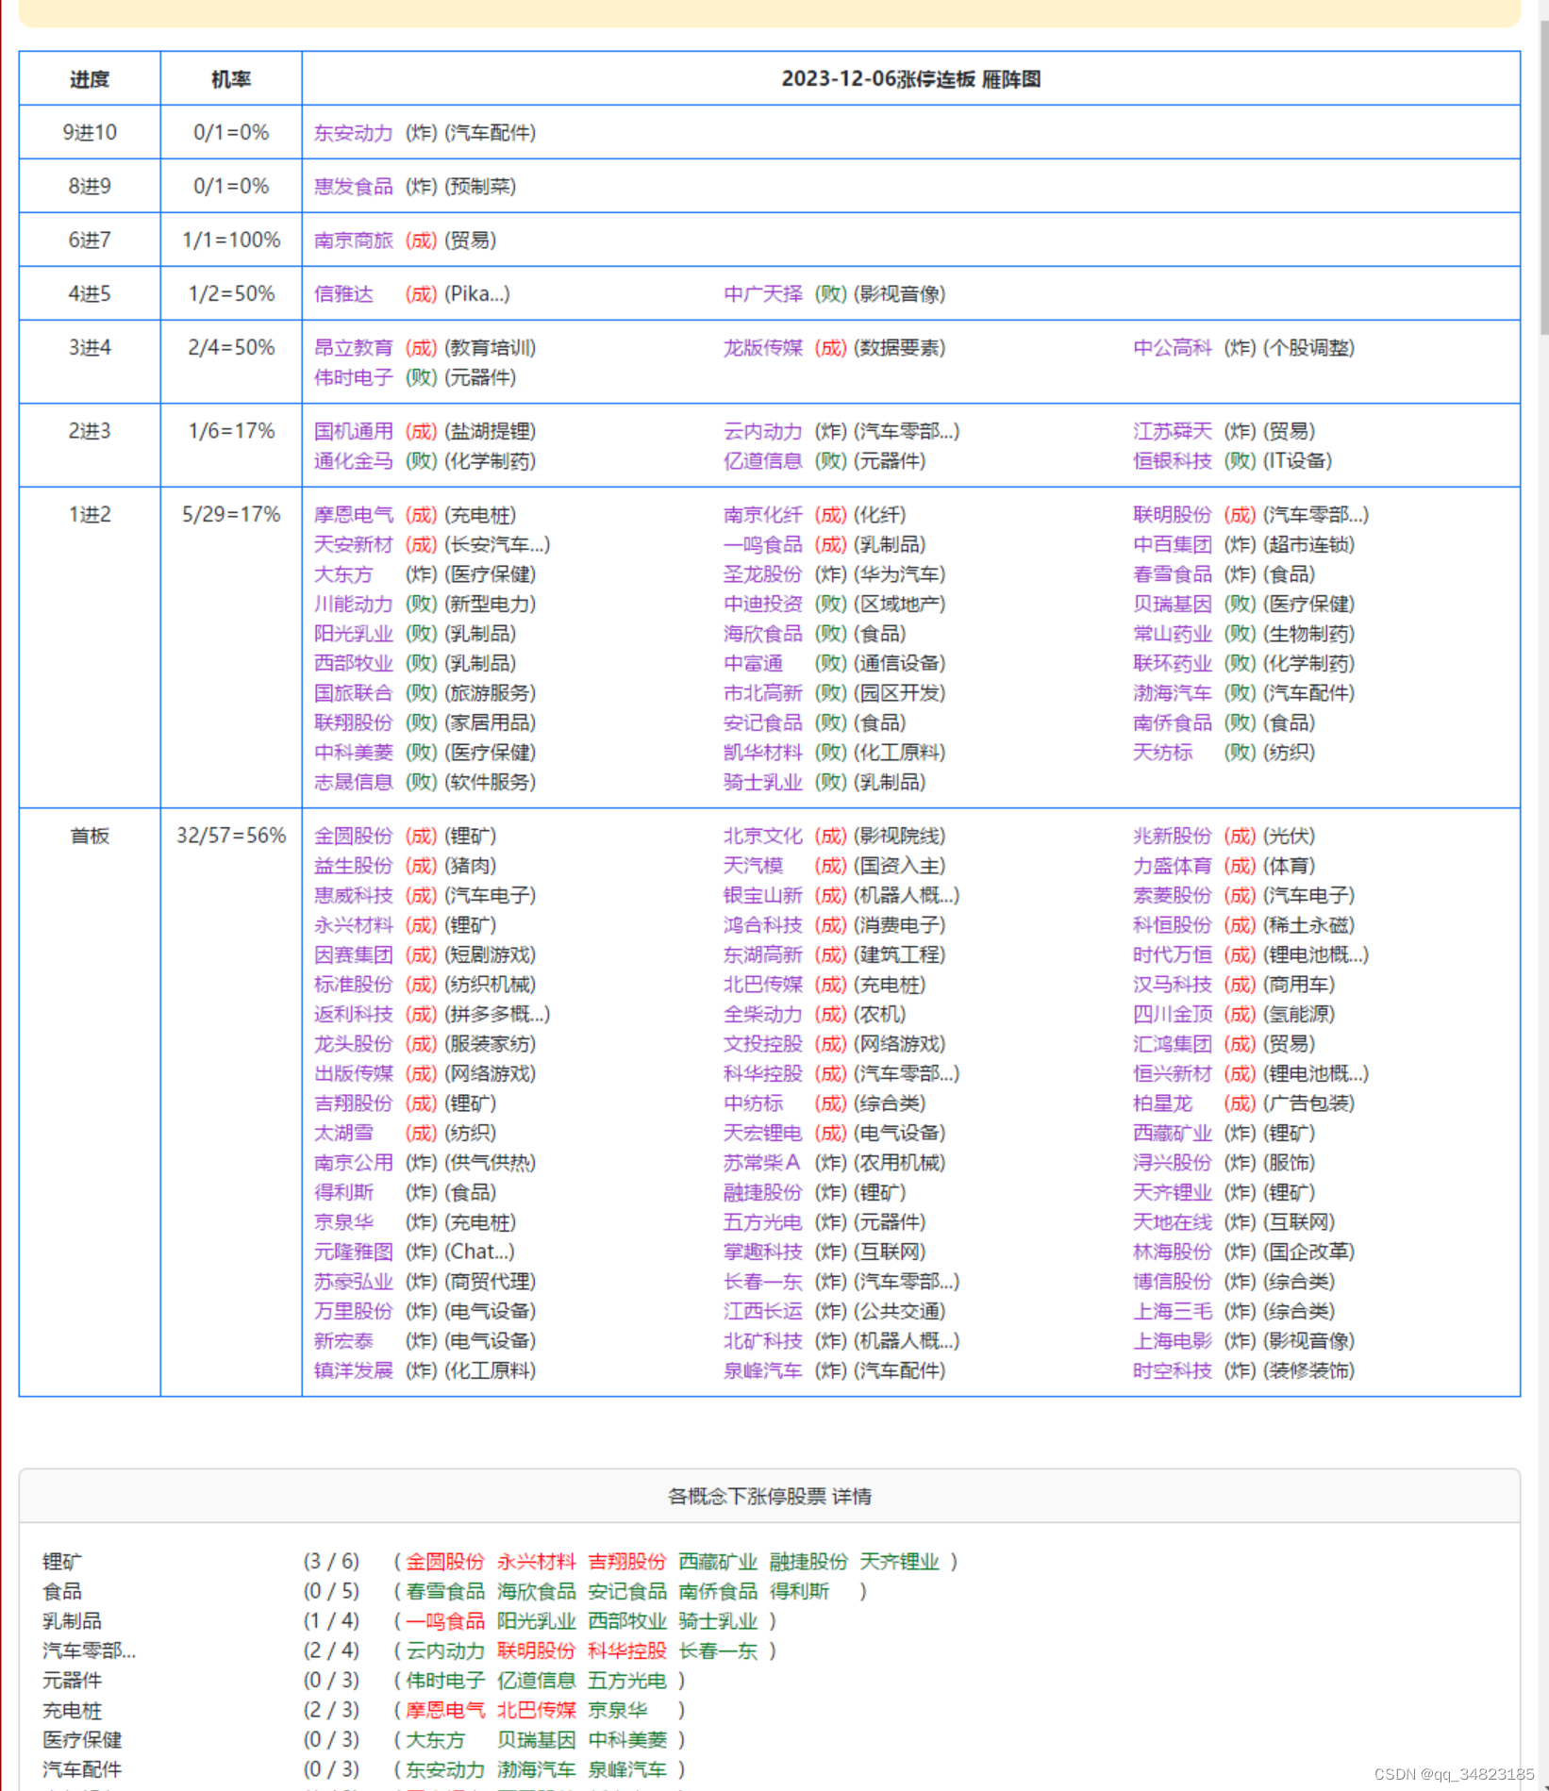This screenshot has width=1549, height=1791.
Task: Select the 通化金马 stock link
Action: (x=354, y=461)
